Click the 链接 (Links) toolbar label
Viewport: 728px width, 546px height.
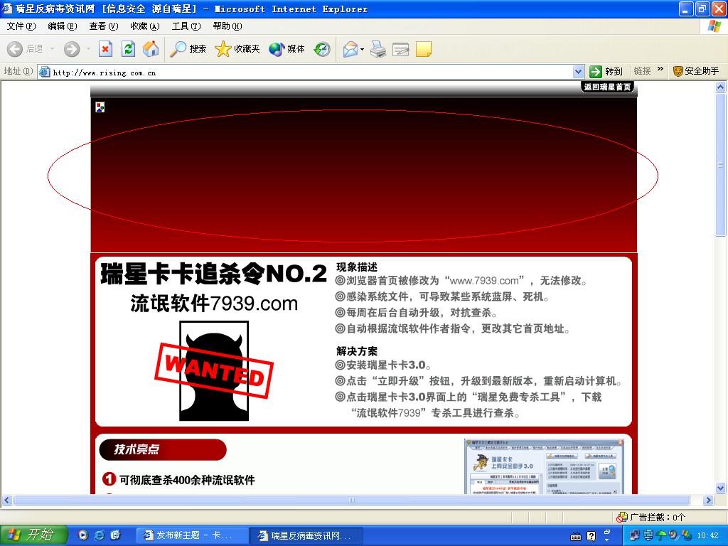click(x=642, y=71)
